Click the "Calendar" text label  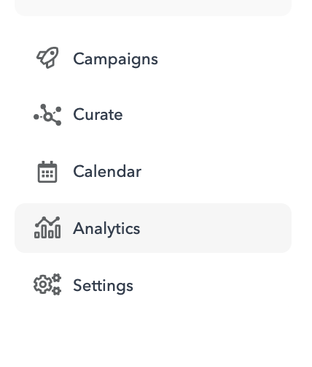(x=107, y=171)
